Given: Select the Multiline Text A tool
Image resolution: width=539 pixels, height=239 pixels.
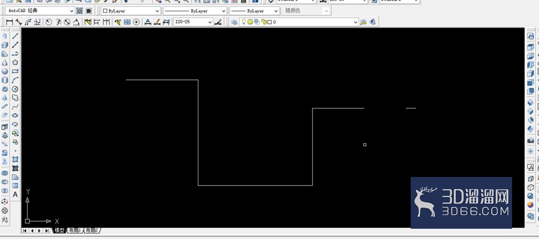Looking at the screenshot, I should 15,195.
